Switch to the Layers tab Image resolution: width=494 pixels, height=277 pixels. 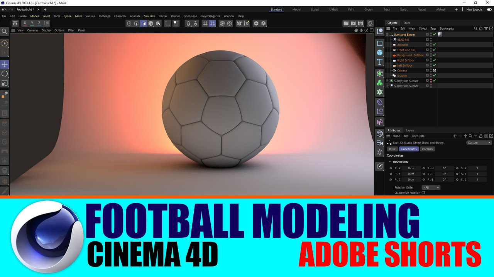(x=410, y=130)
